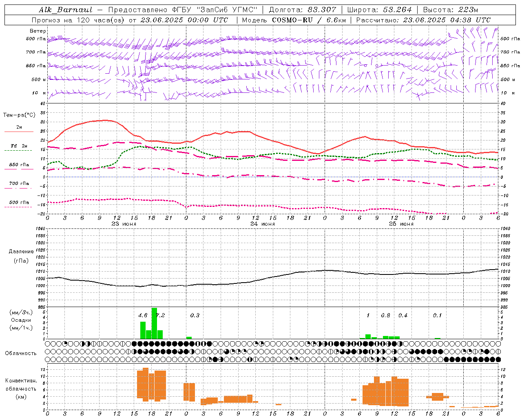
Task: Click the Конвективн. облачность panel label
Action: click(x=21, y=388)
